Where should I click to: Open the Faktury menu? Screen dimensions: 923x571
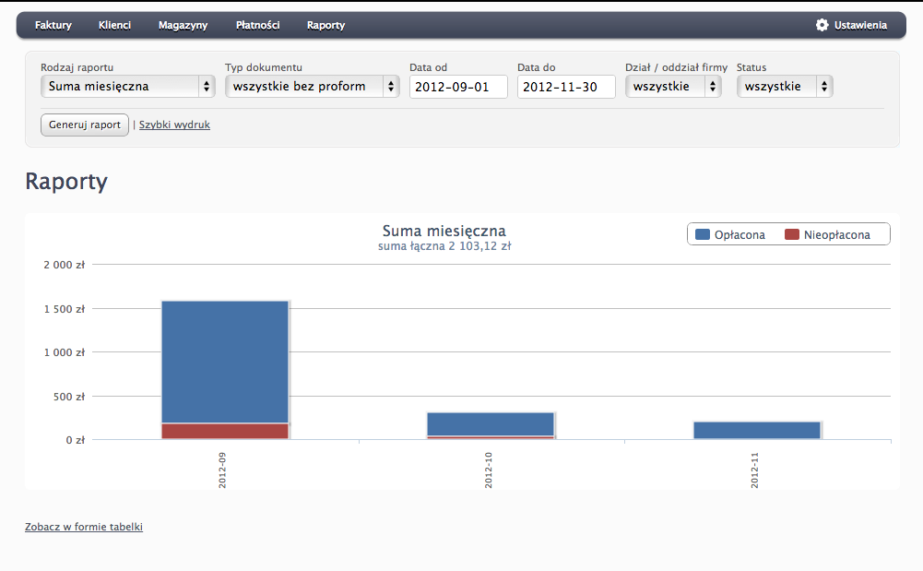[x=53, y=25]
